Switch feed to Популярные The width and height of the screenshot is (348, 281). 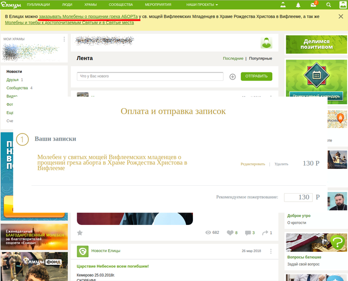[260, 59]
